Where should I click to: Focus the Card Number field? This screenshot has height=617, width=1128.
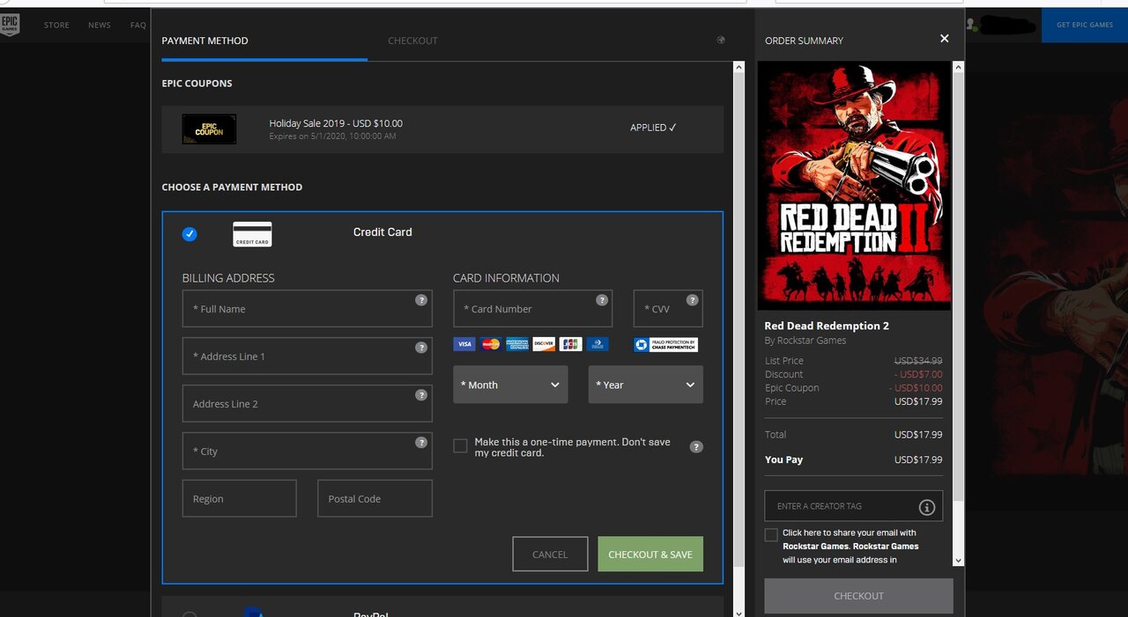(x=532, y=309)
